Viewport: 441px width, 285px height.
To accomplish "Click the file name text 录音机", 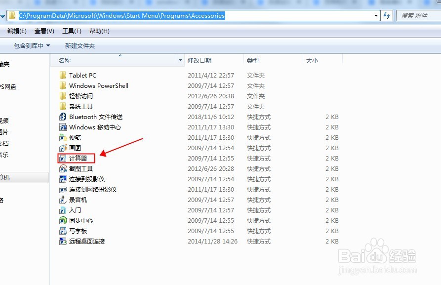I will [x=78, y=200].
